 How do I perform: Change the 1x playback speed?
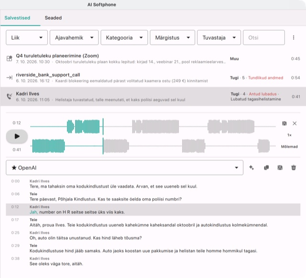289,135
